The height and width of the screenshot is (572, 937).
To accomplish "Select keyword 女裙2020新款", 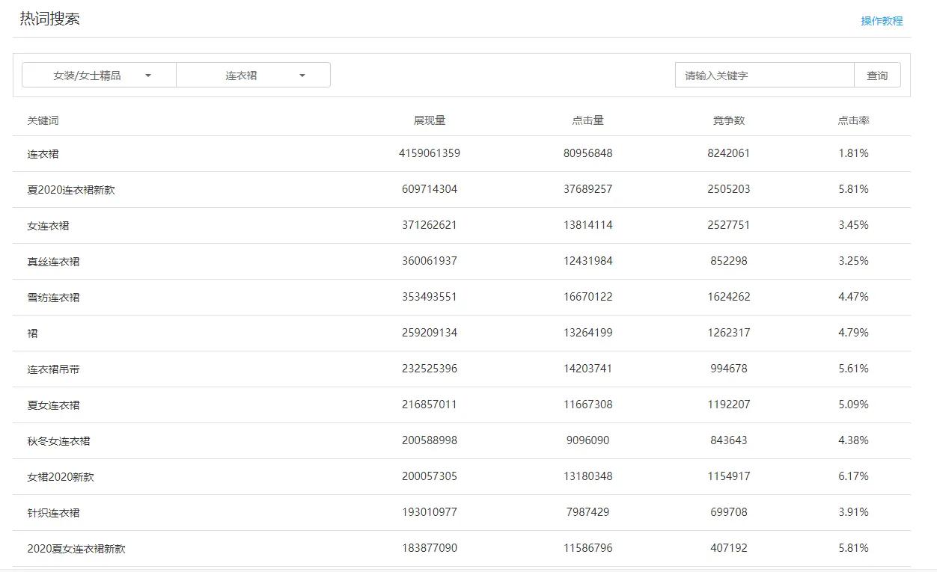I will click(x=61, y=477).
